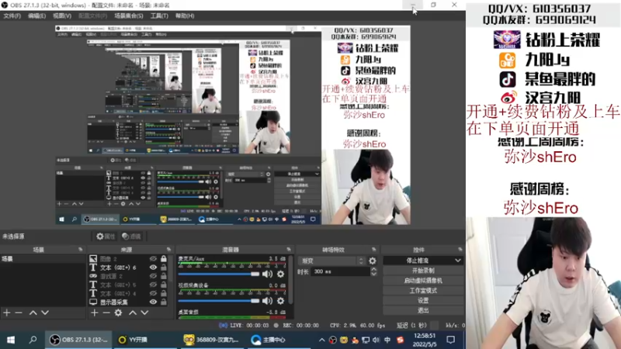Image resolution: width=621 pixels, height=349 pixels.
Task: Open the 渐变 transition type dropdown
Action: click(x=331, y=261)
